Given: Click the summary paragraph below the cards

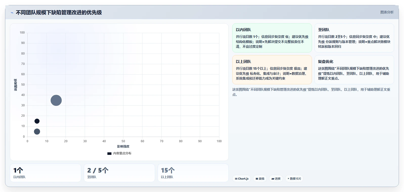Looking at the screenshot, I should (312, 92).
